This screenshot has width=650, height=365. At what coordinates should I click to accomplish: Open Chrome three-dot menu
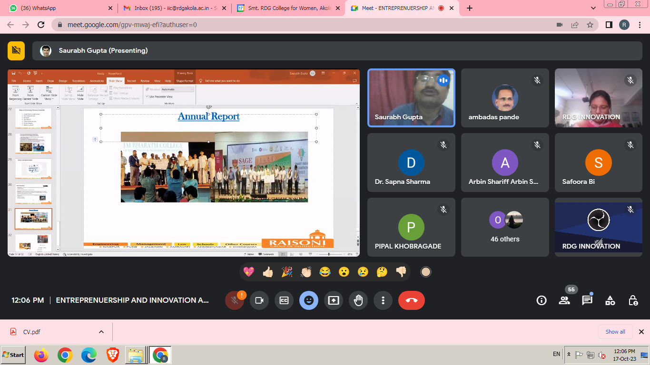point(640,25)
